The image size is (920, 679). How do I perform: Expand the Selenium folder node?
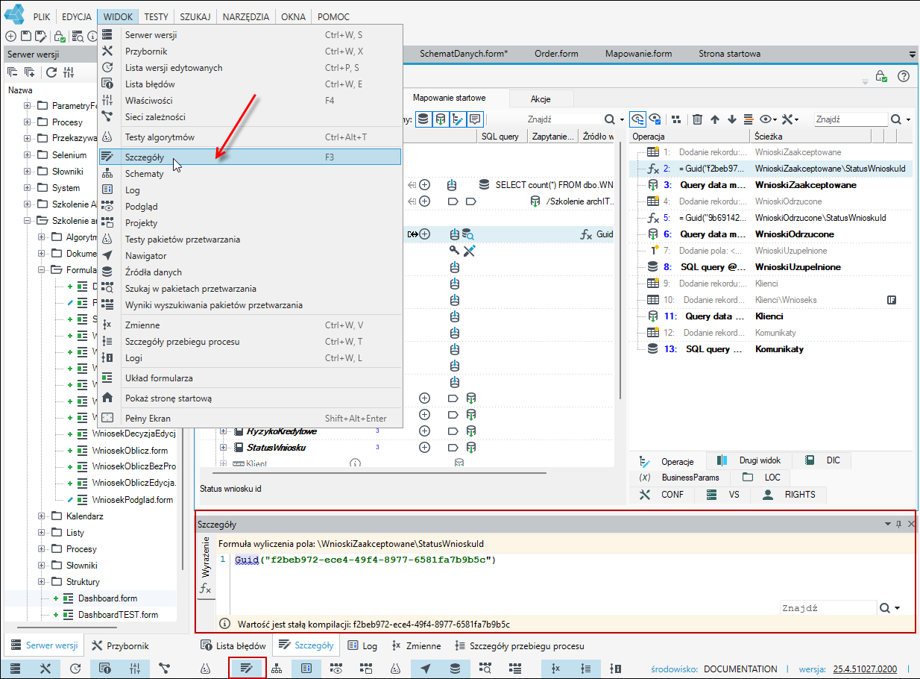[28, 155]
